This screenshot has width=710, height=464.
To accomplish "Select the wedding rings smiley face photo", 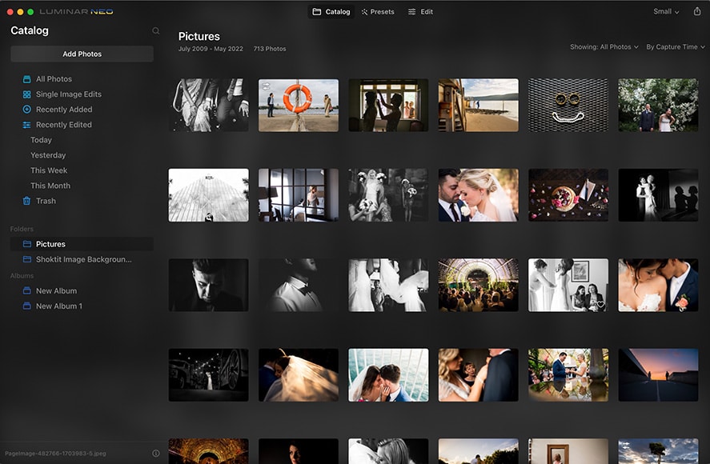I will point(568,105).
